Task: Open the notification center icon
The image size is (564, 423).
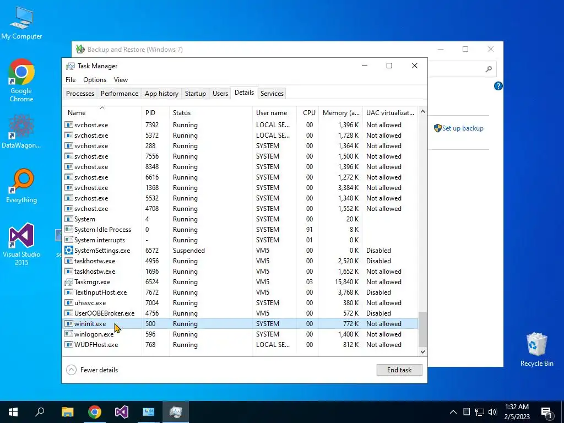Action: click(546, 412)
